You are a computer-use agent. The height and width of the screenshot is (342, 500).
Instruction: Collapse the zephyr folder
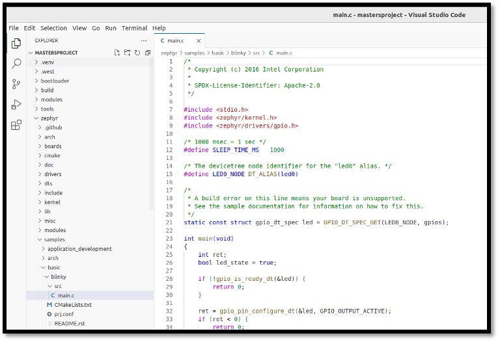[90, 118]
